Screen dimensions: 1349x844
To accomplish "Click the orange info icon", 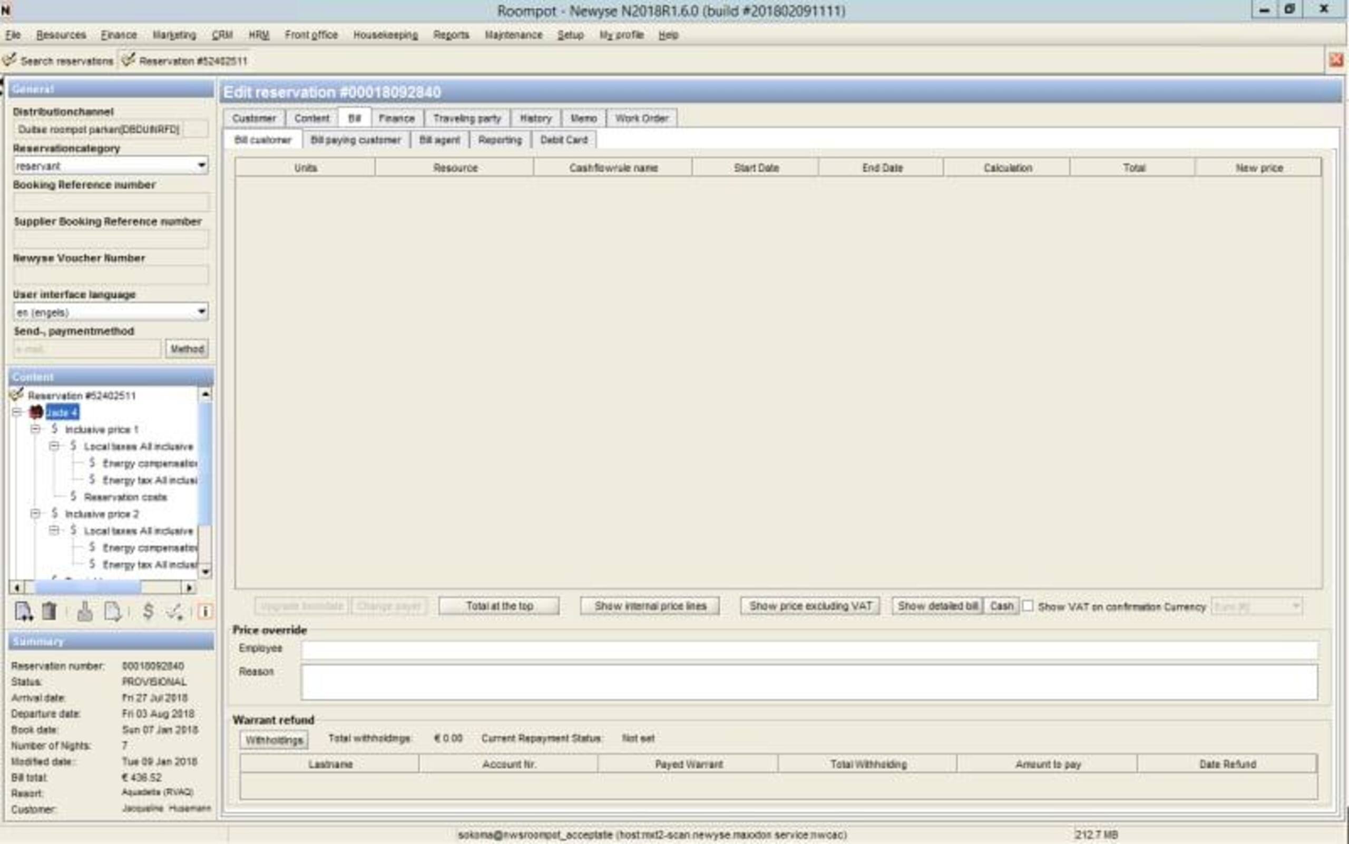I will tap(205, 612).
